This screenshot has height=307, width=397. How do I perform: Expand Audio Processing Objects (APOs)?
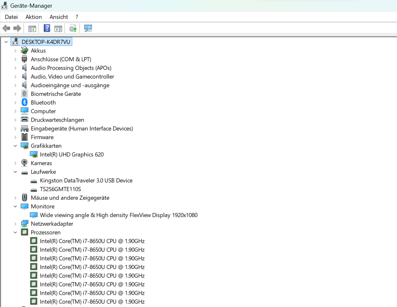click(x=15, y=68)
